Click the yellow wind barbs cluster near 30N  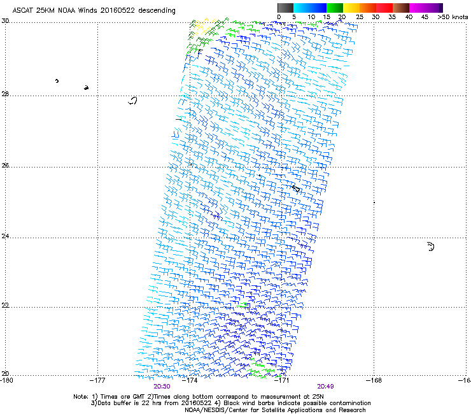pyautogui.click(x=204, y=27)
